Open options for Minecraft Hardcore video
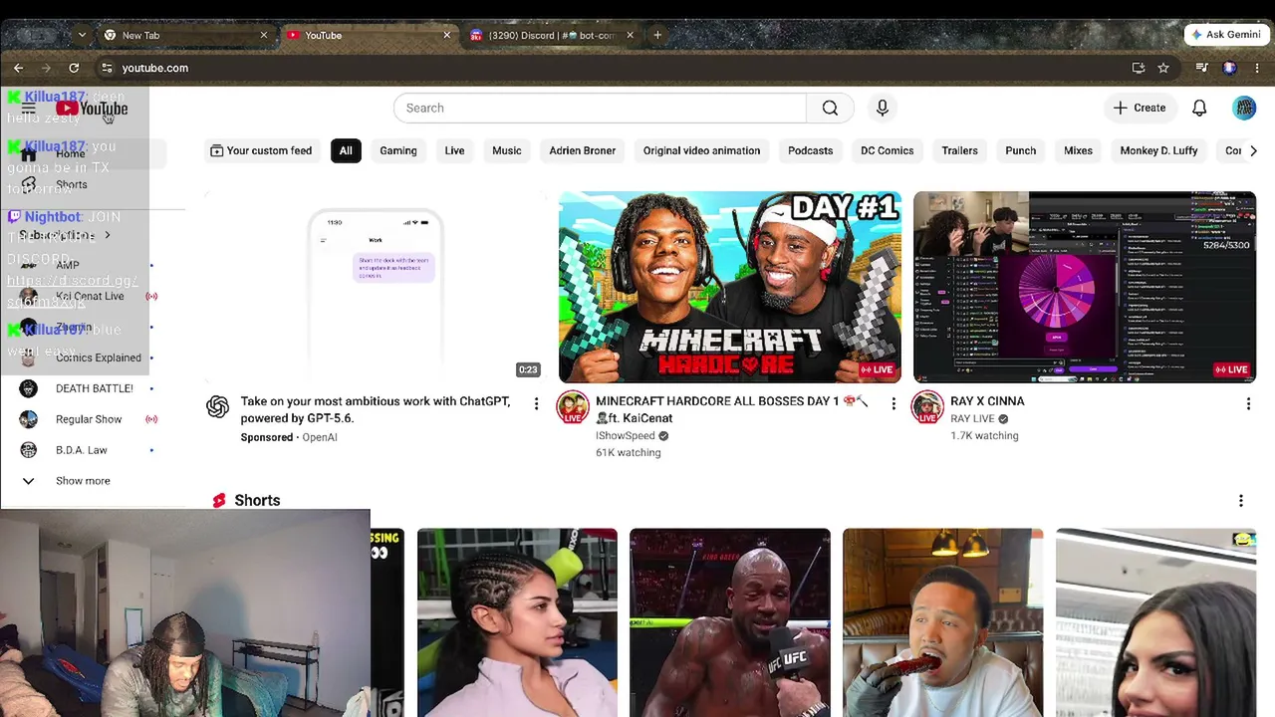The width and height of the screenshot is (1275, 717). point(893,403)
